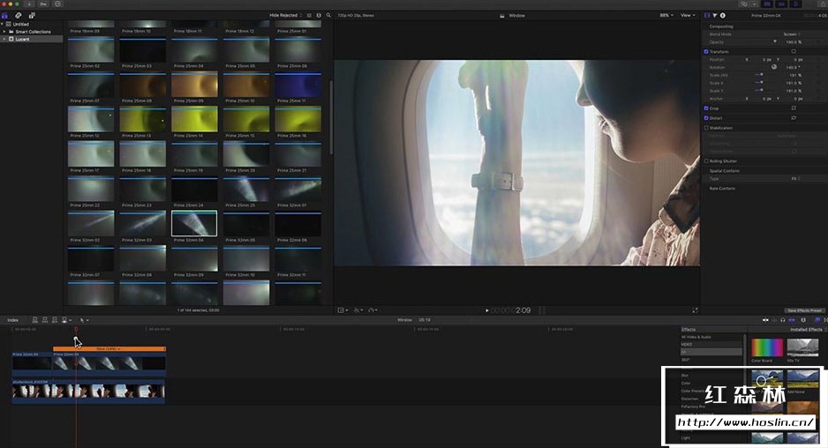
Task: Open the Select tool dropdown in timeline
Action: pyautogui.click(x=84, y=320)
